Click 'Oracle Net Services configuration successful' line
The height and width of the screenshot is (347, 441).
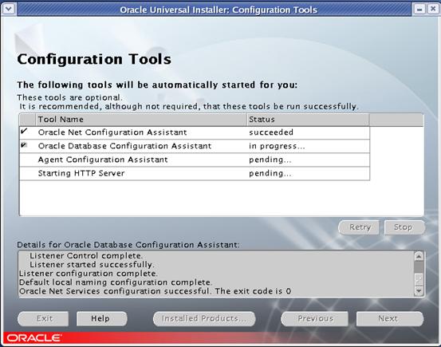point(155,291)
